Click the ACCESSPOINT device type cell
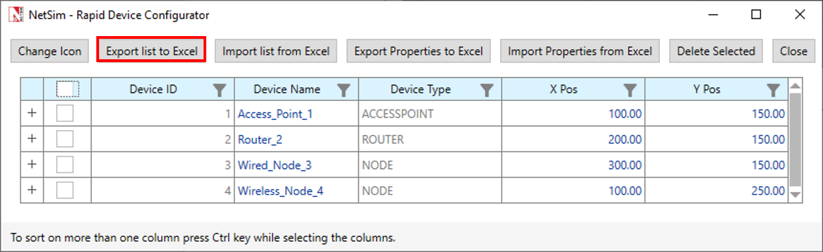Screen dimensions: 823x252 tap(430, 114)
